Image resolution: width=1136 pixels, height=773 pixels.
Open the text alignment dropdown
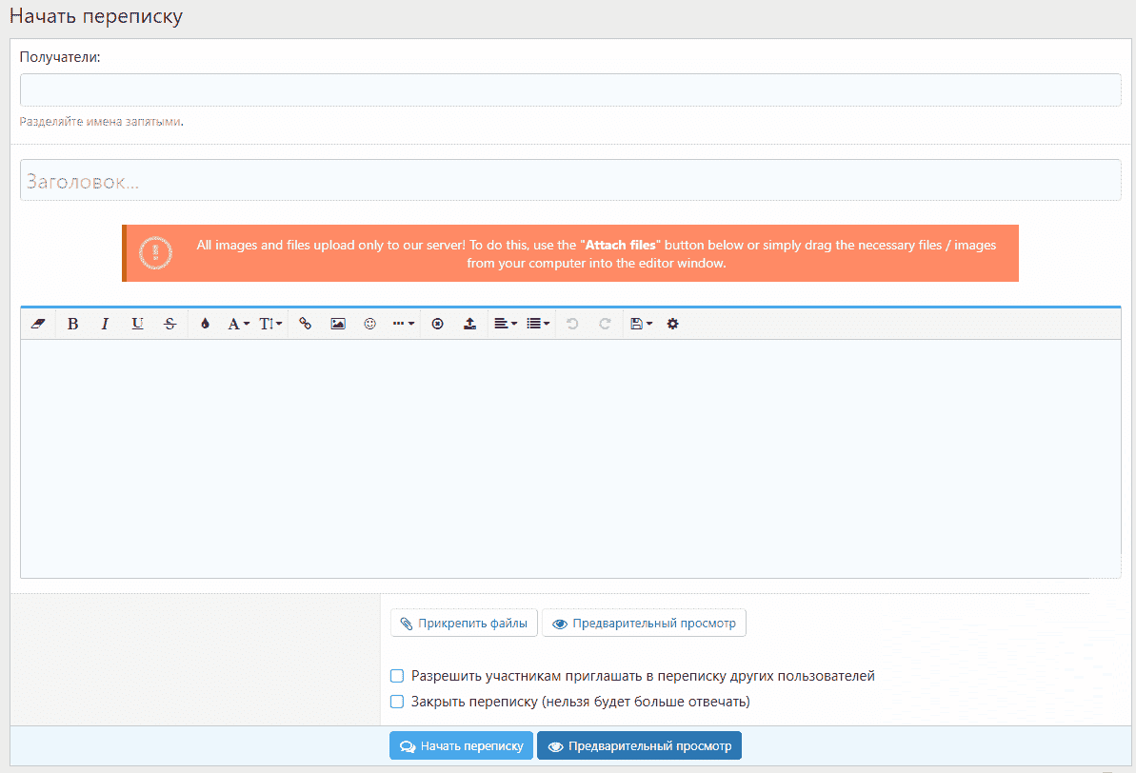(506, 324)
